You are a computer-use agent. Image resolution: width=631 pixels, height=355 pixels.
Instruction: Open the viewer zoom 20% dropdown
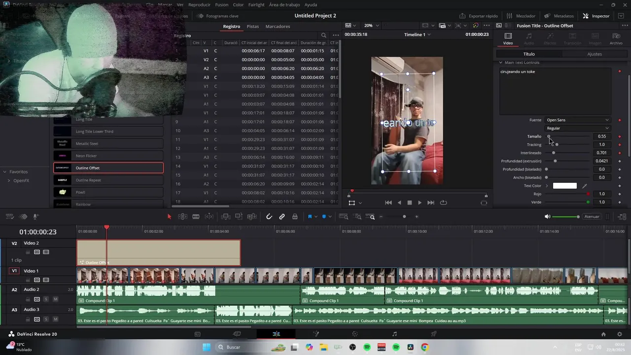[372, 26]
